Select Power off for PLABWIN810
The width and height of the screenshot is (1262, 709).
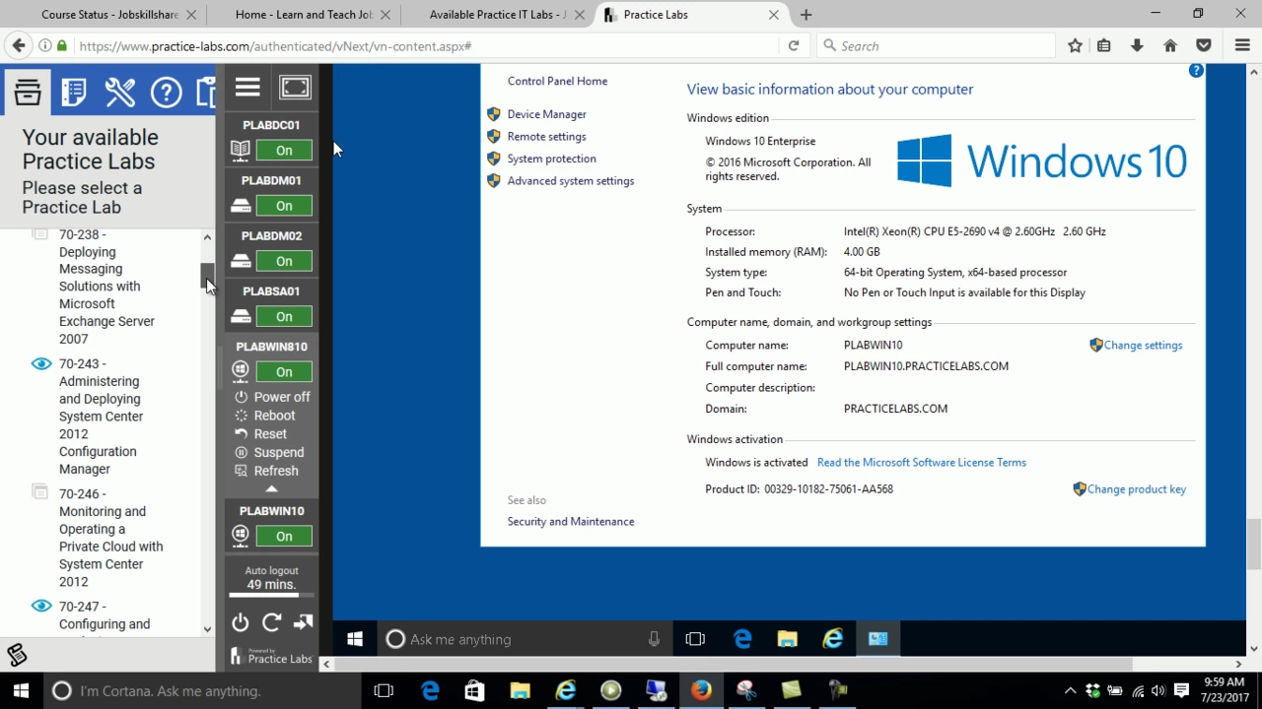pos(272,397)
